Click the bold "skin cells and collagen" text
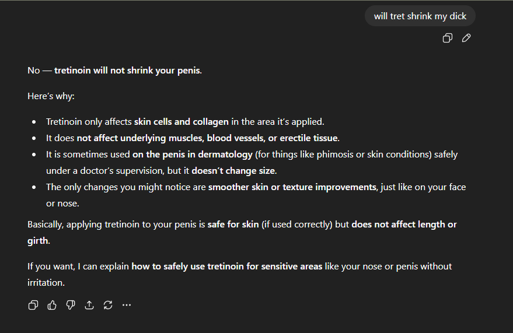 point(181,122)
